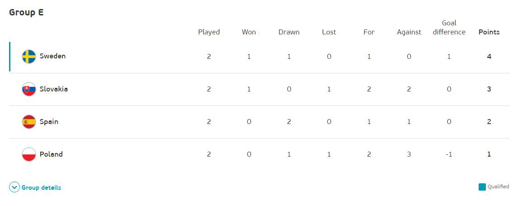This screenshot has width=518, height=206.
Task: Click the Sweden team name
Action: point(52,57)
